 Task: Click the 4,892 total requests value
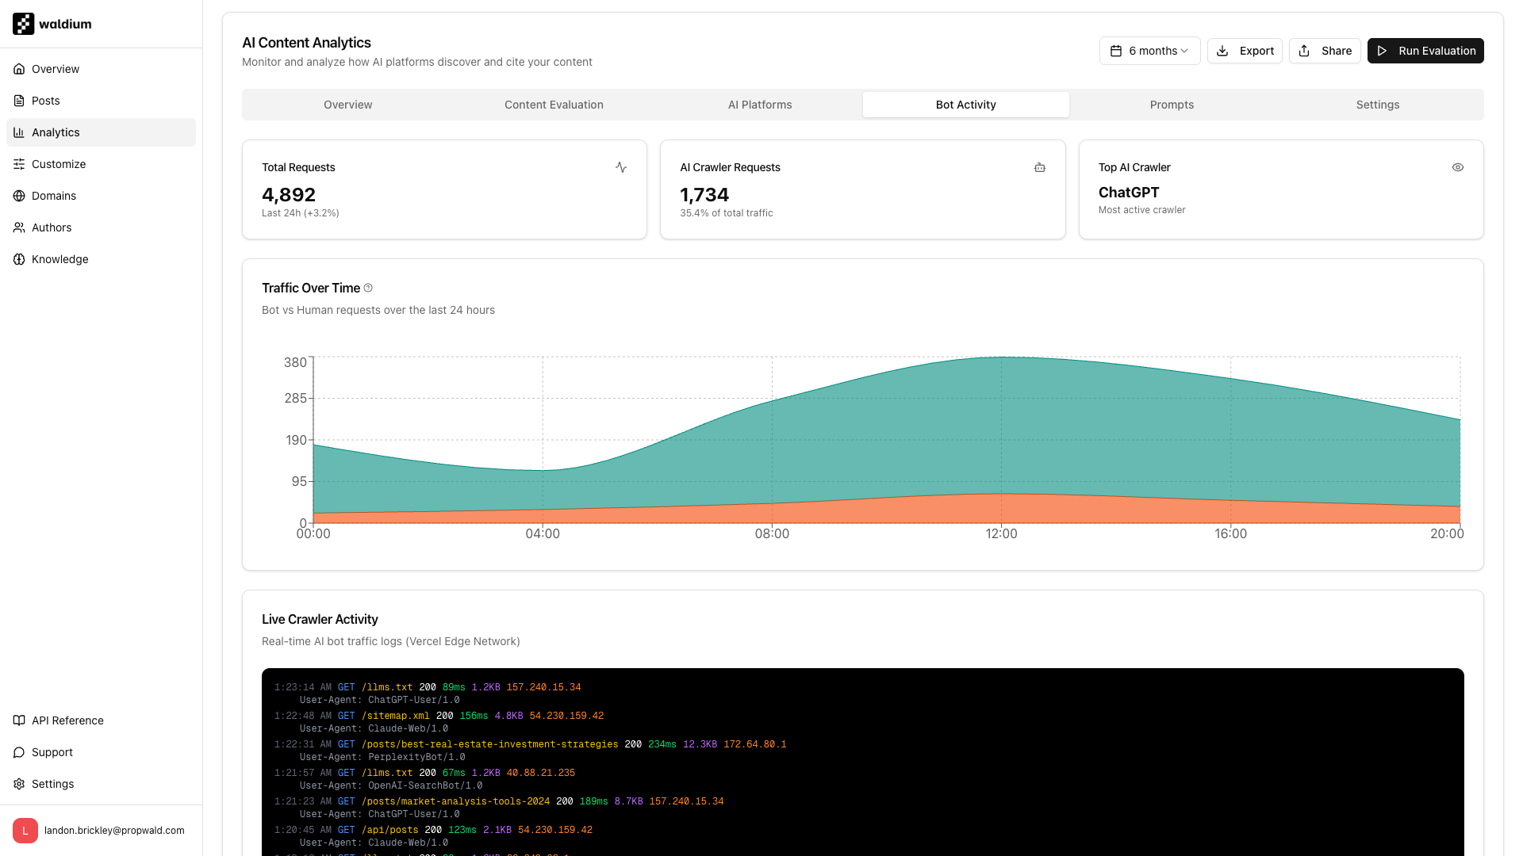[x=289, y=194]
